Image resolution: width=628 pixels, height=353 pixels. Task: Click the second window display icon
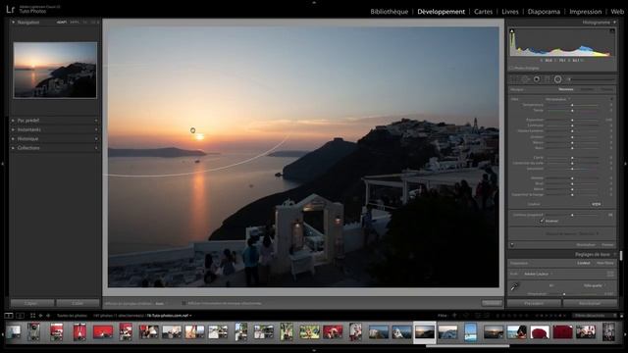click(x=20, y=316)
